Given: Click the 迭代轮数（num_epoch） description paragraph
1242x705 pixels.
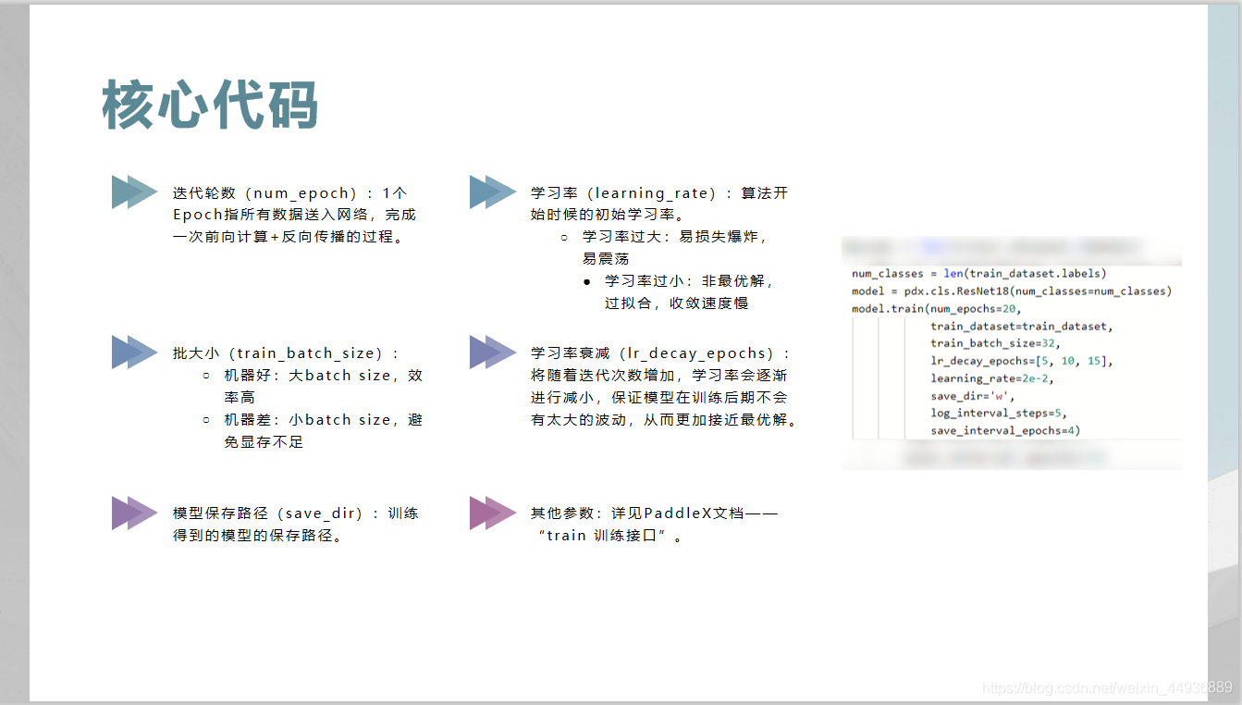Looking at the screenshot, I should pyautogui.click(x=294, y=215).
